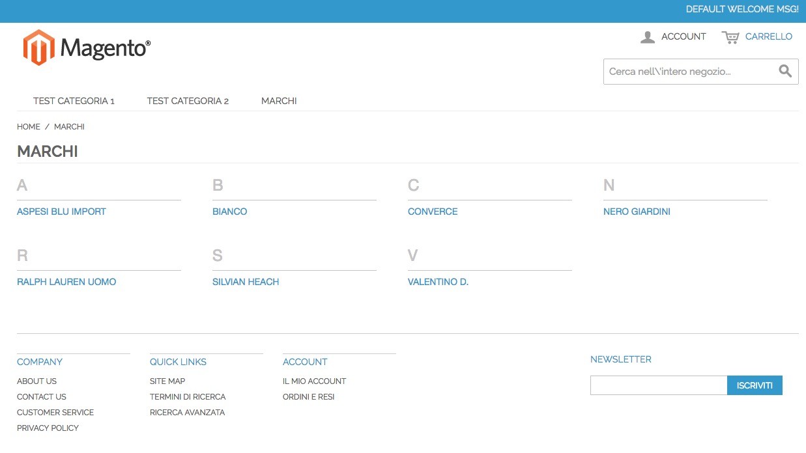Open Customer Service footer link

tap(55, 413)
